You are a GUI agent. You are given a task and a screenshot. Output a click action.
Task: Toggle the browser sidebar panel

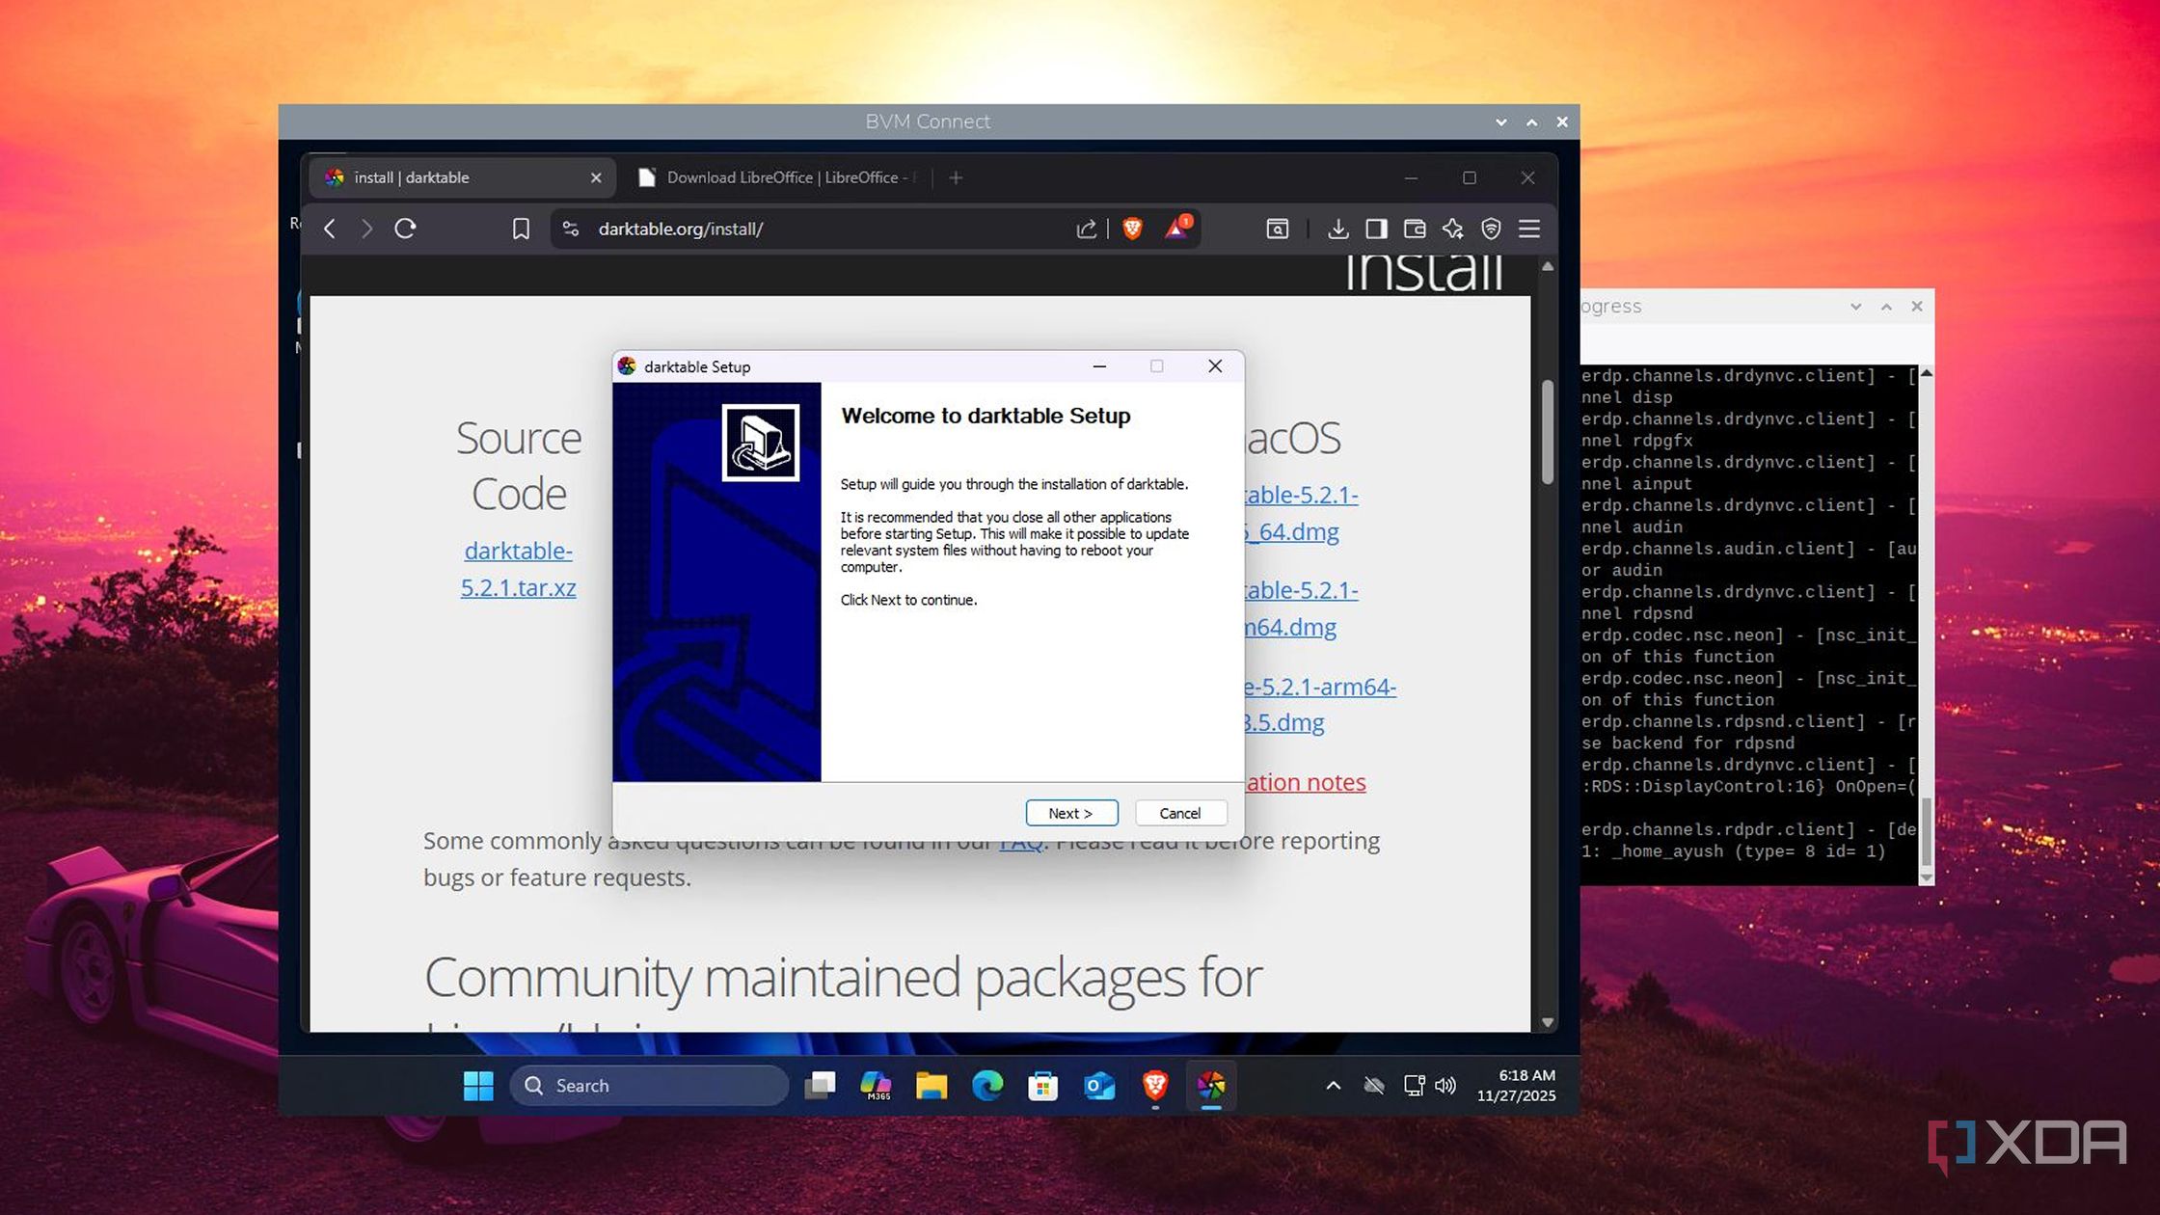click(1376, 229)
